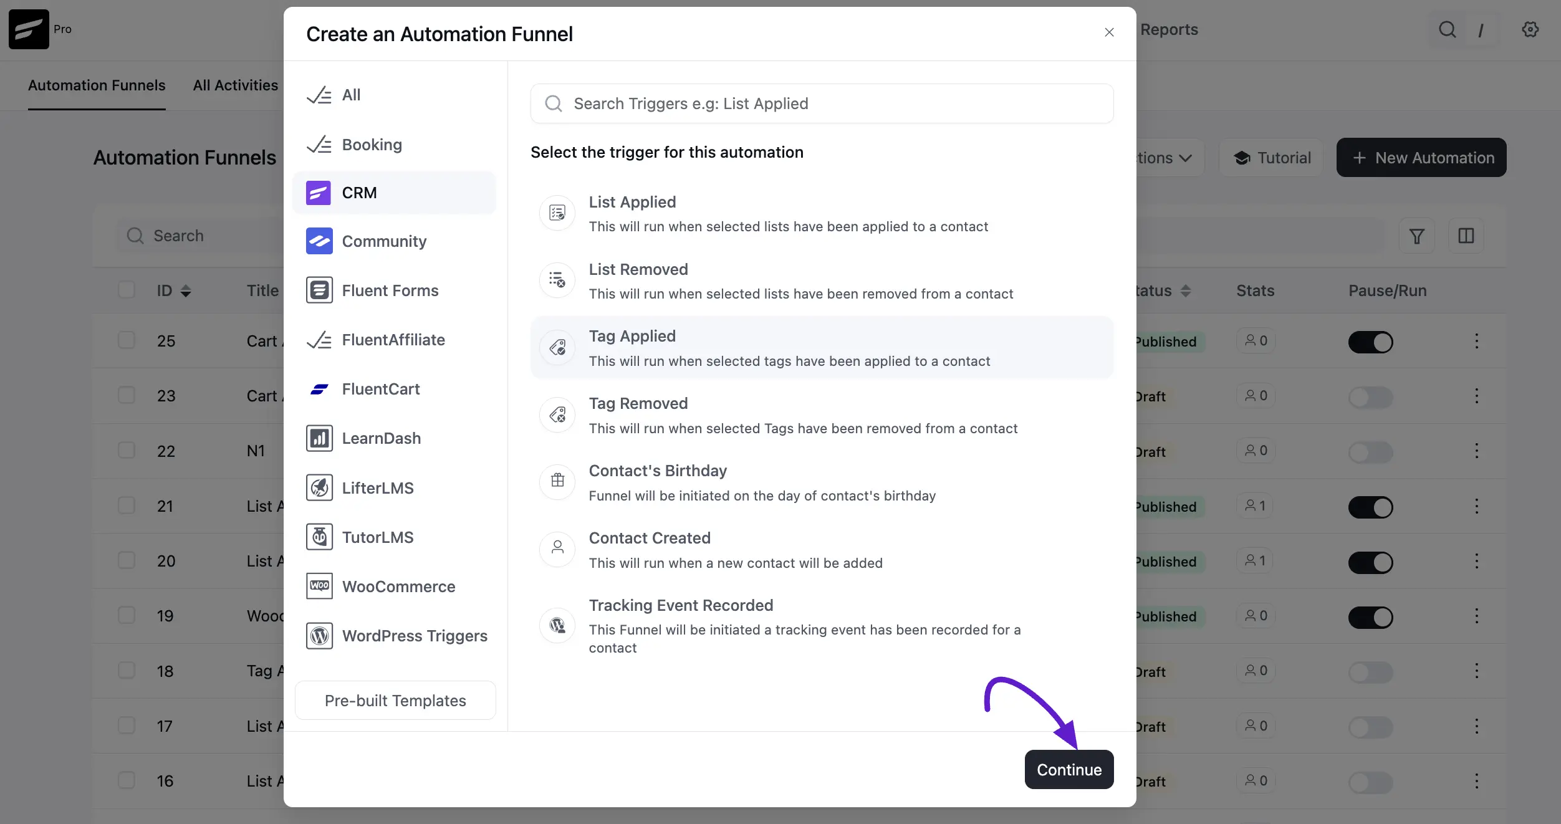Select the Contact's Birthday trigger title
1561x824 pixels.
[658, 471]
